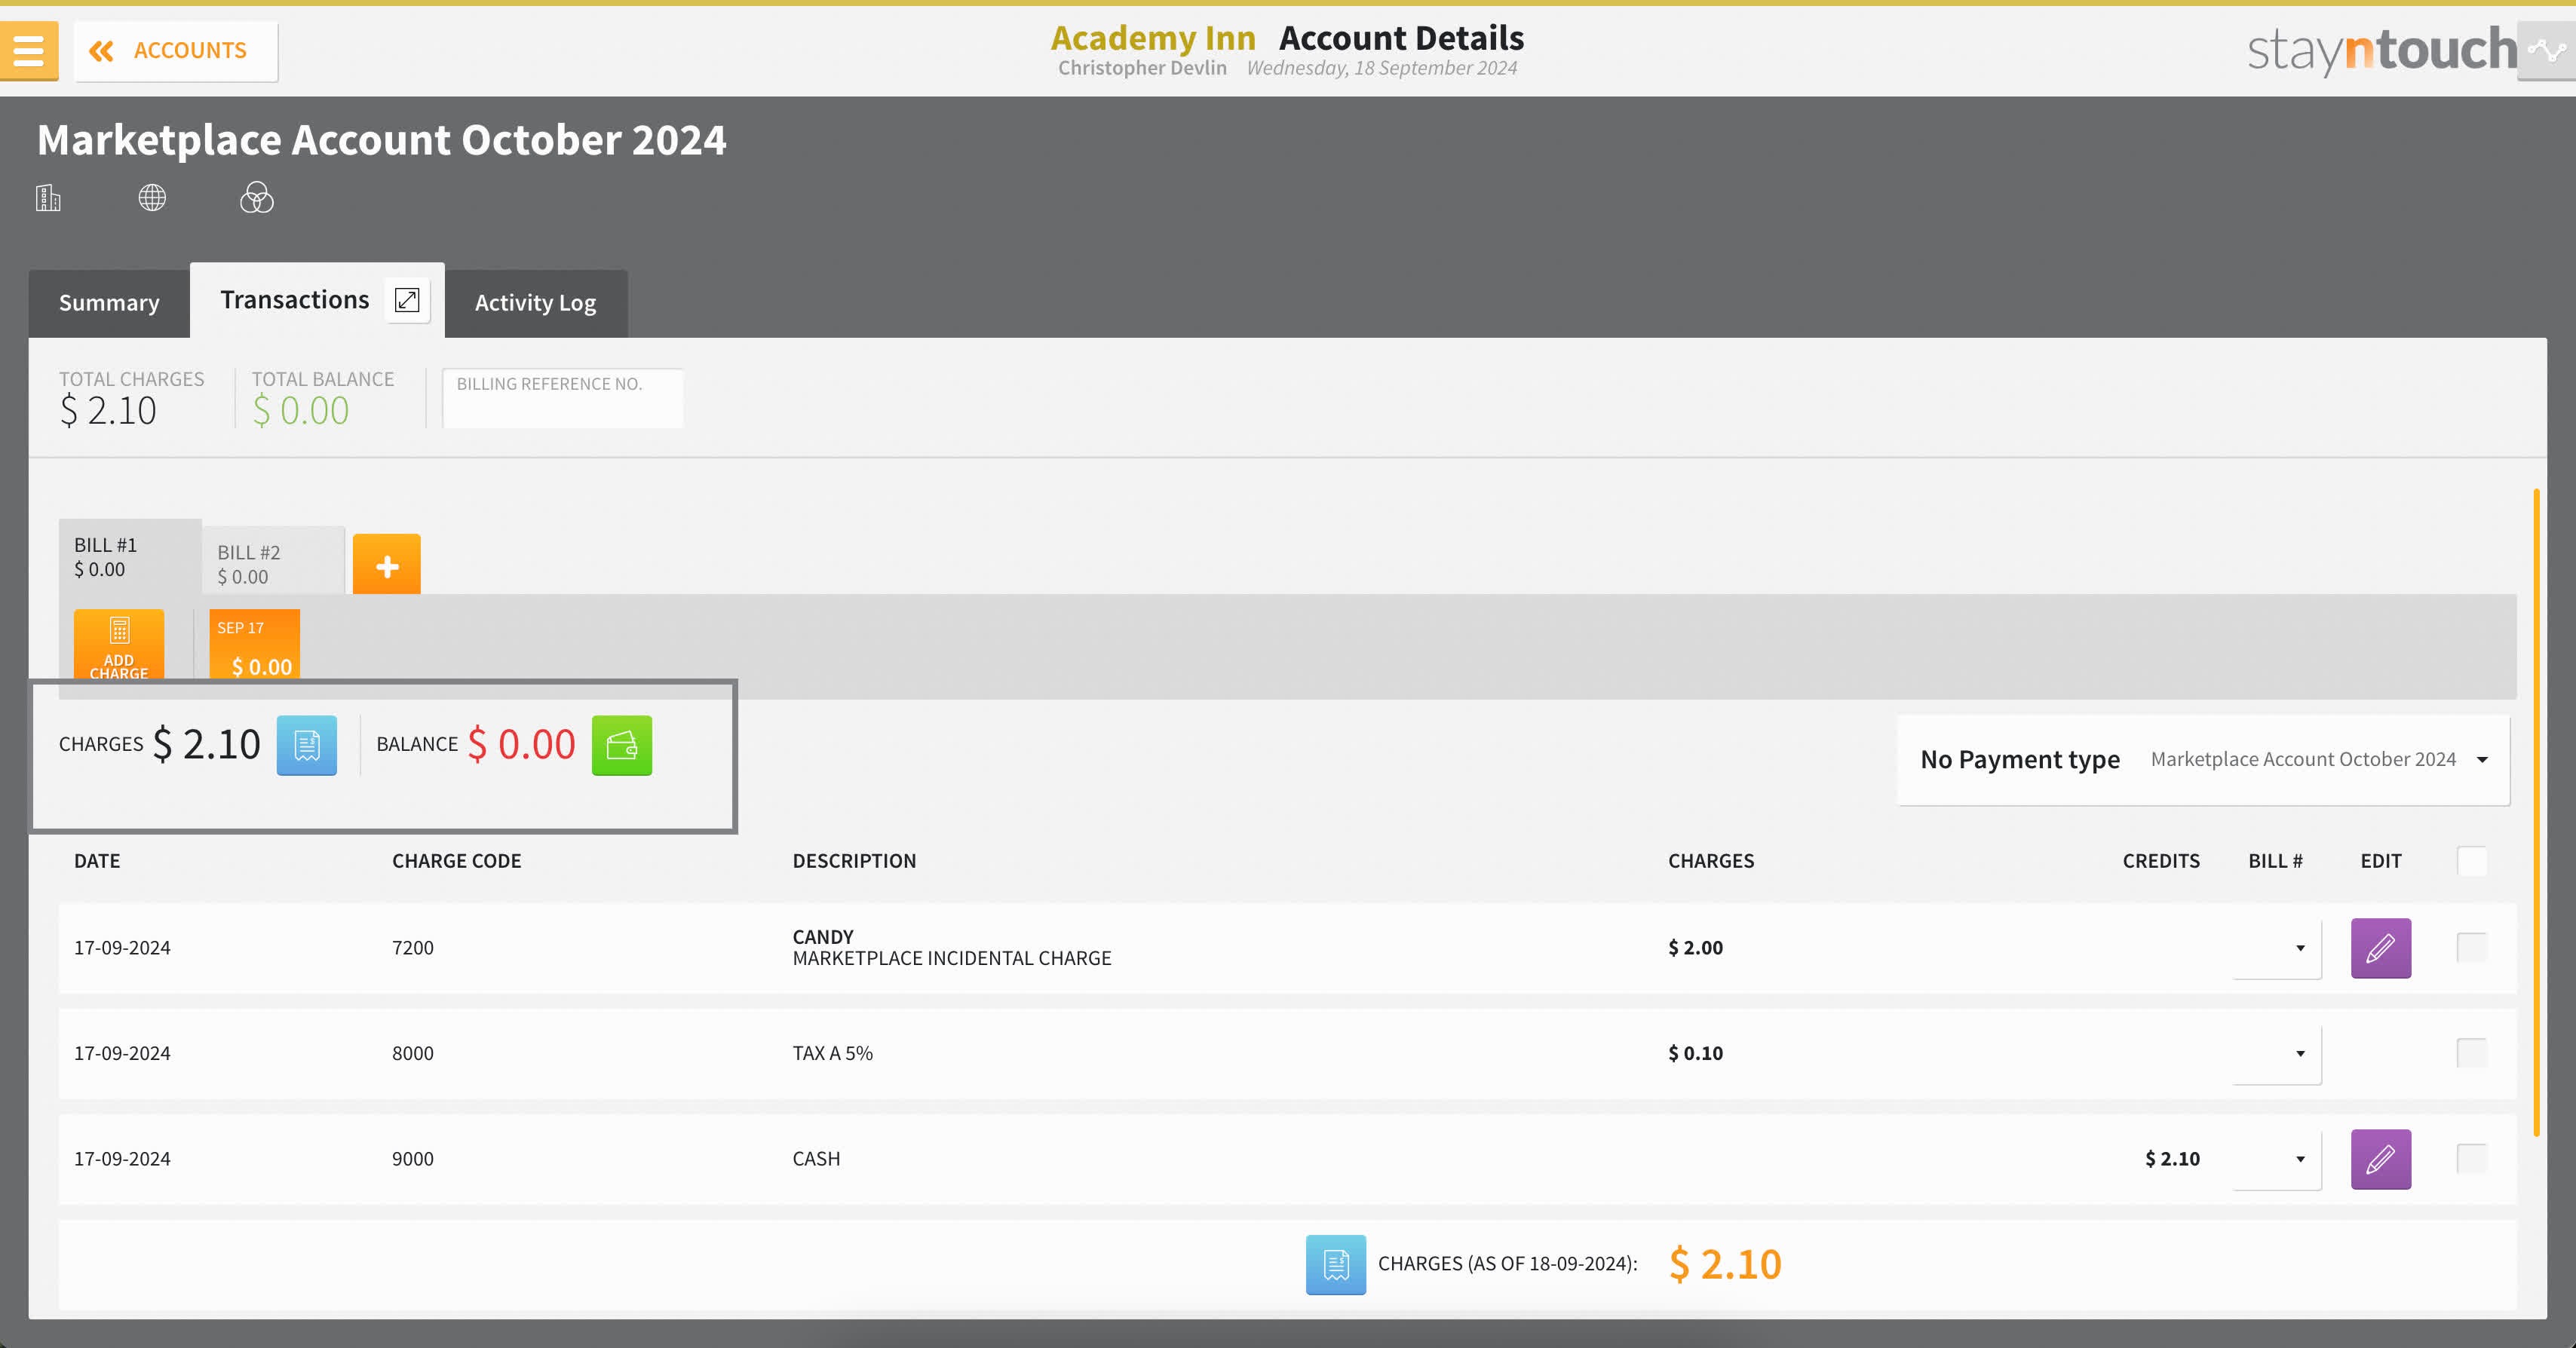Click the DATE column header

[97, 861]
